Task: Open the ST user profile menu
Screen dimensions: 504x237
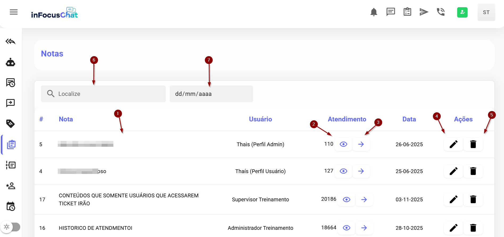Action: 486,12
